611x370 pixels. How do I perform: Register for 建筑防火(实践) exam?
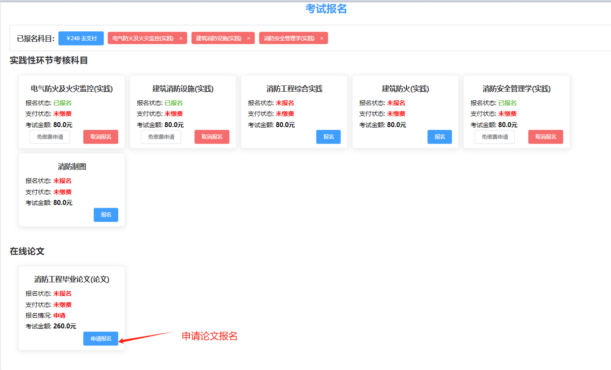pos(439,137)
